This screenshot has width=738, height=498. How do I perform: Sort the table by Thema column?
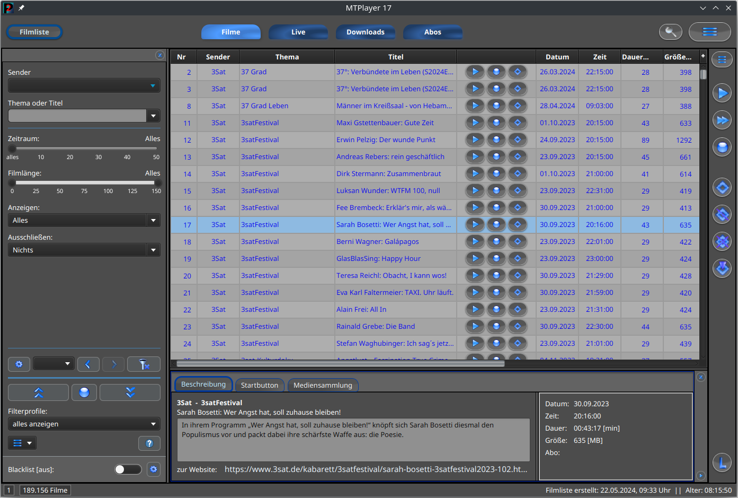pos(287,57)
